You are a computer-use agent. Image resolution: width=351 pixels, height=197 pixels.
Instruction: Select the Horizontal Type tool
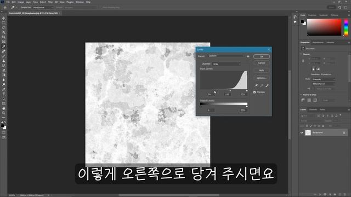point(4,94)
